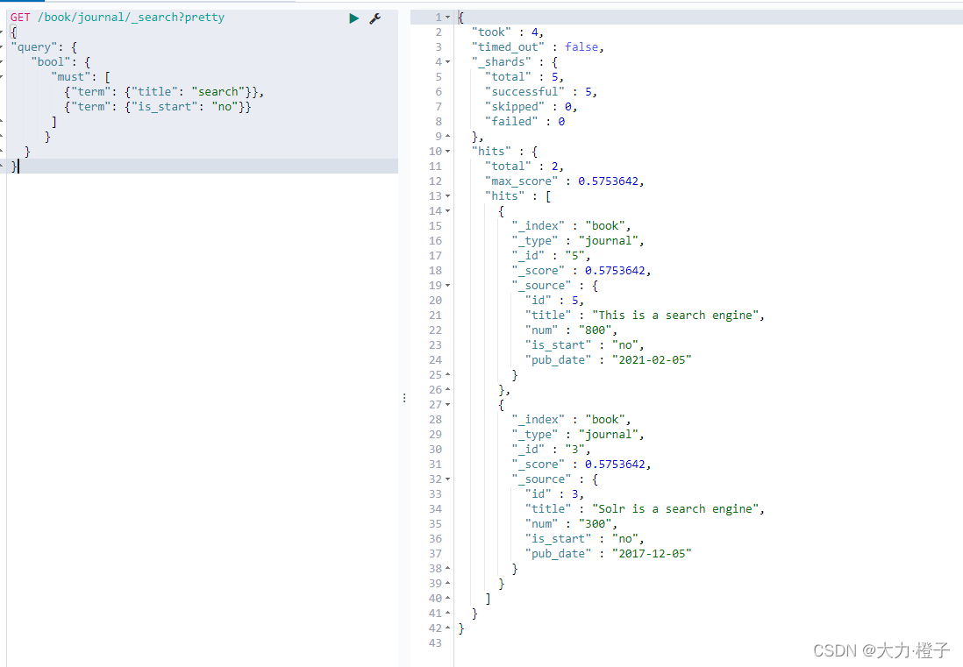The image size is (963, 667).
Task: Click the "num" : "300" line
Action: click(x=571, y=524)
